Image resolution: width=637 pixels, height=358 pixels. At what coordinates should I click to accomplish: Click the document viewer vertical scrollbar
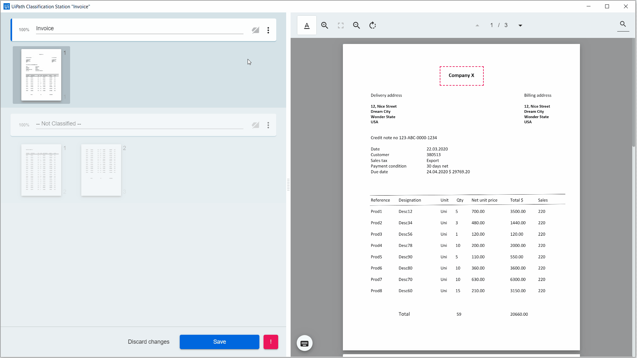(634, 92)
